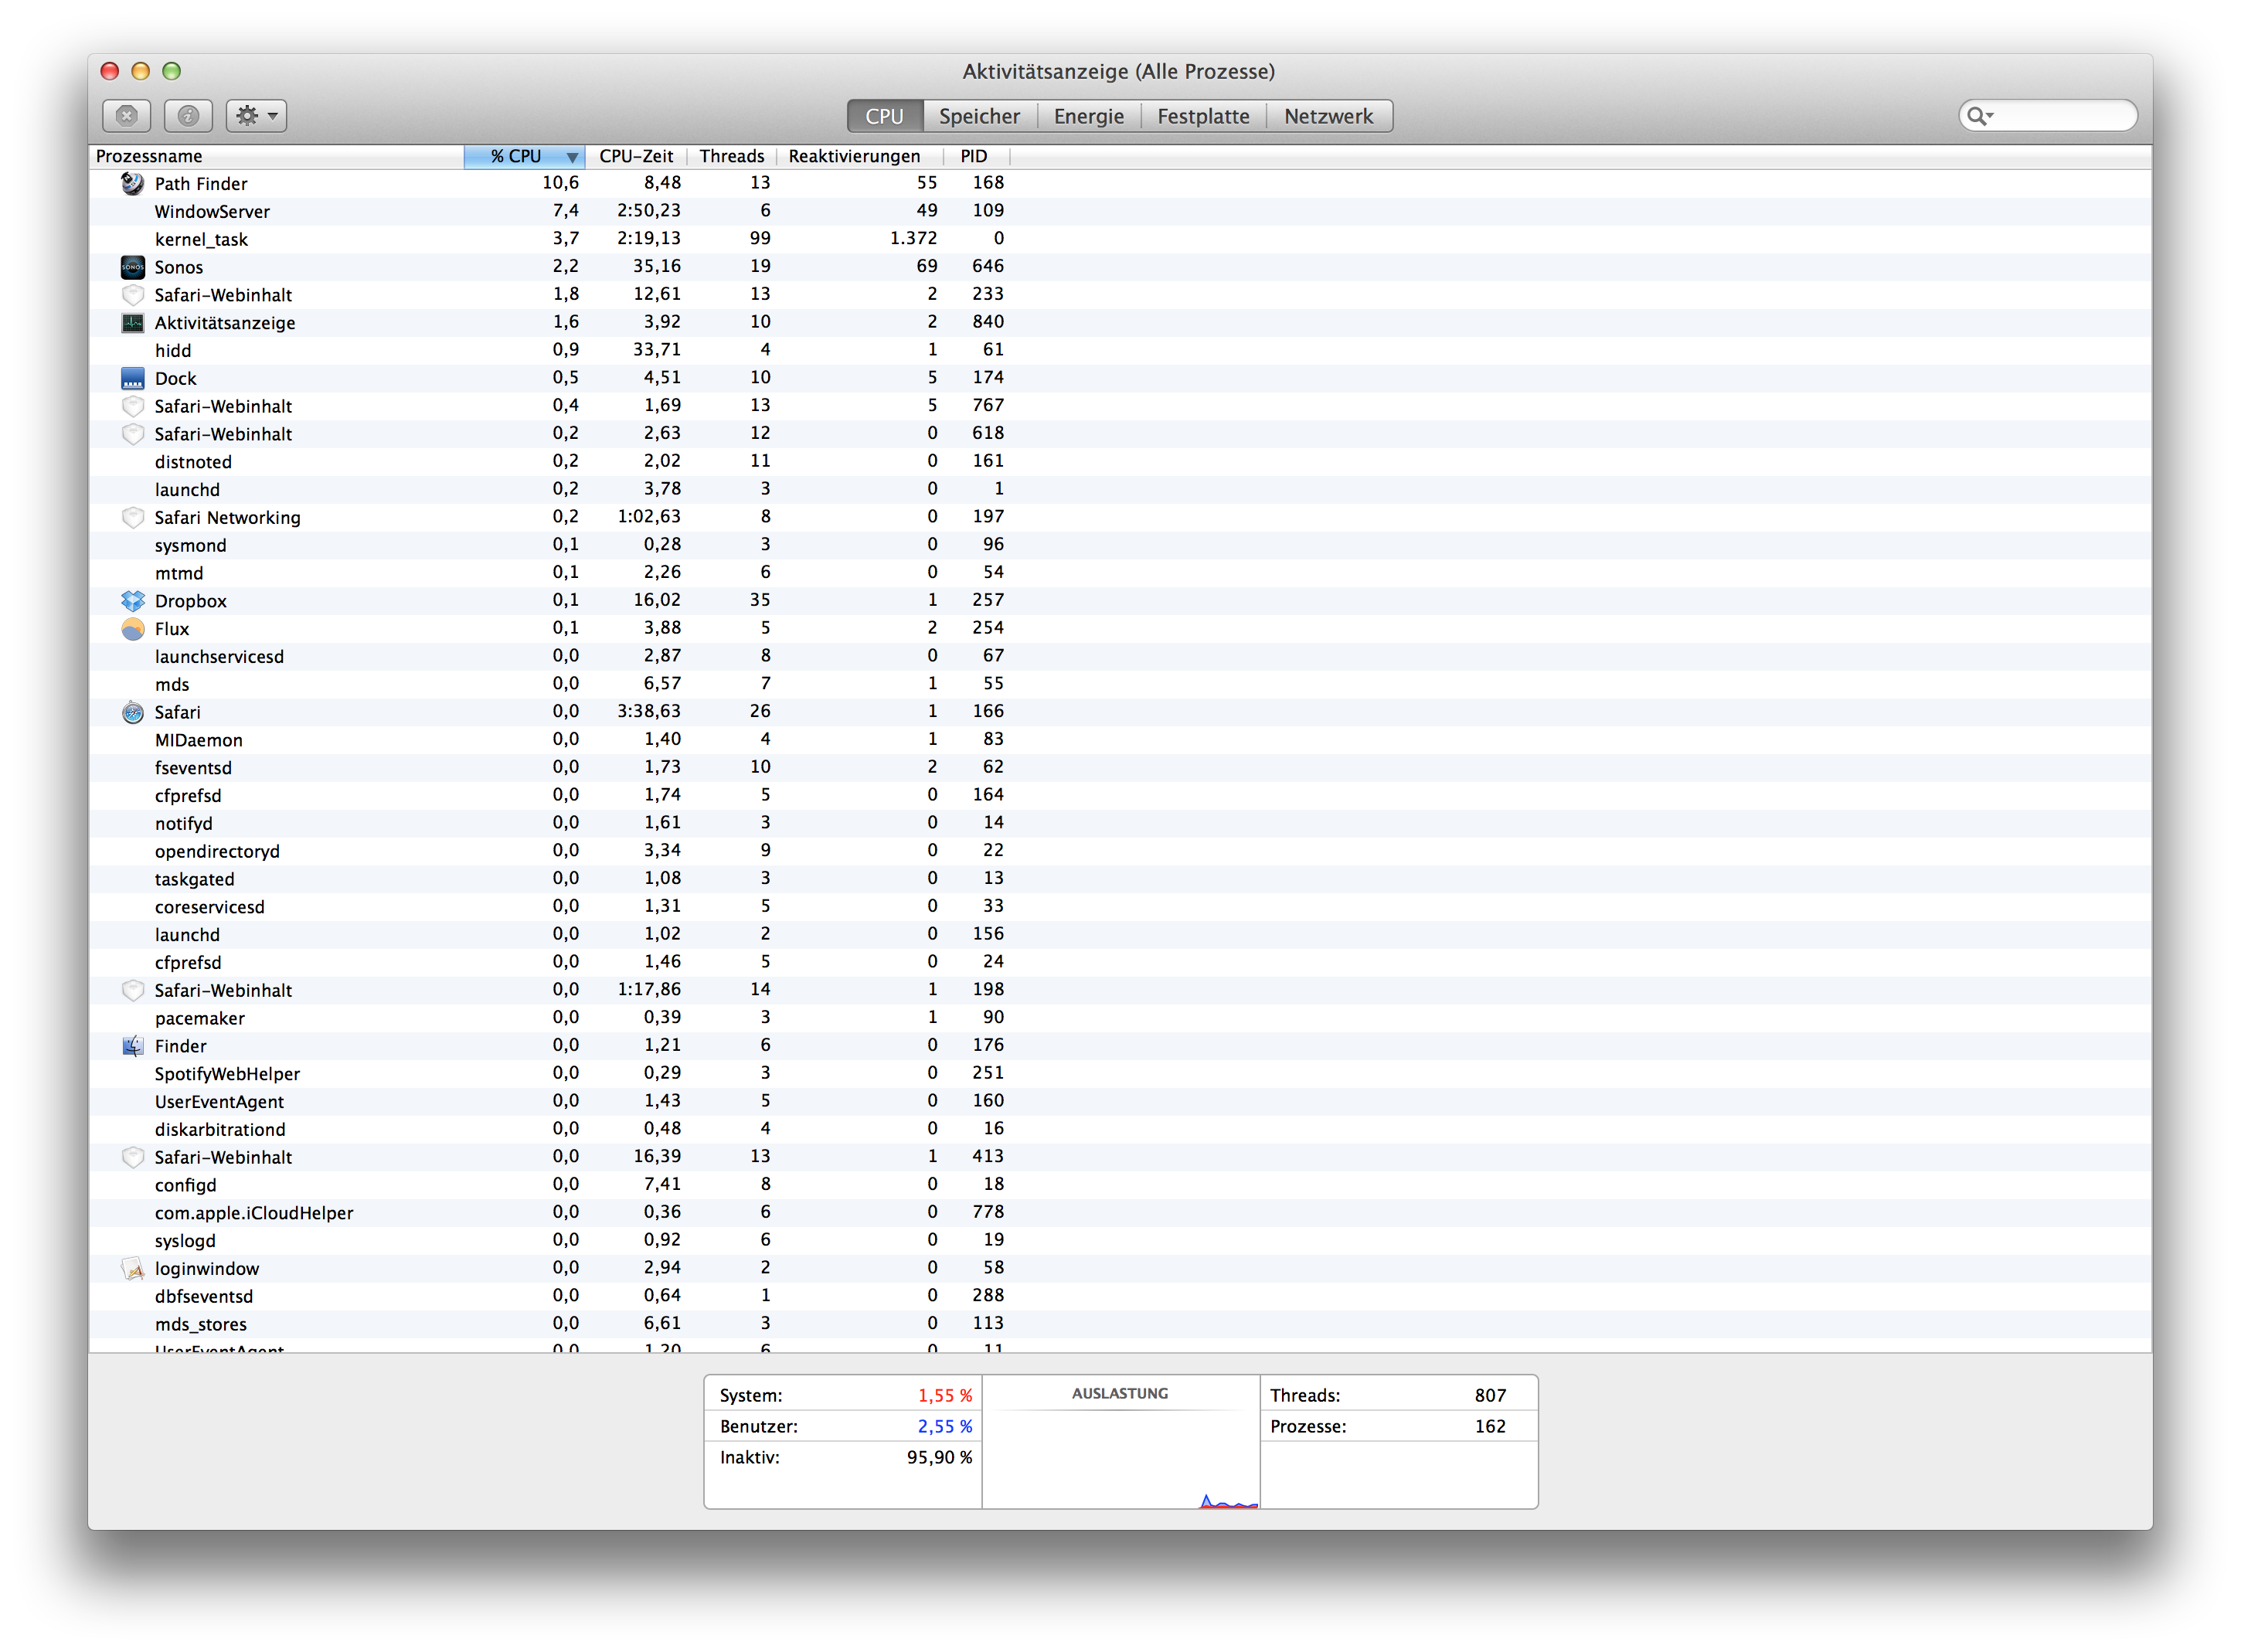Click the Dock process icon
Screen dimensions: 2241x1652
(x=132, y=378)
